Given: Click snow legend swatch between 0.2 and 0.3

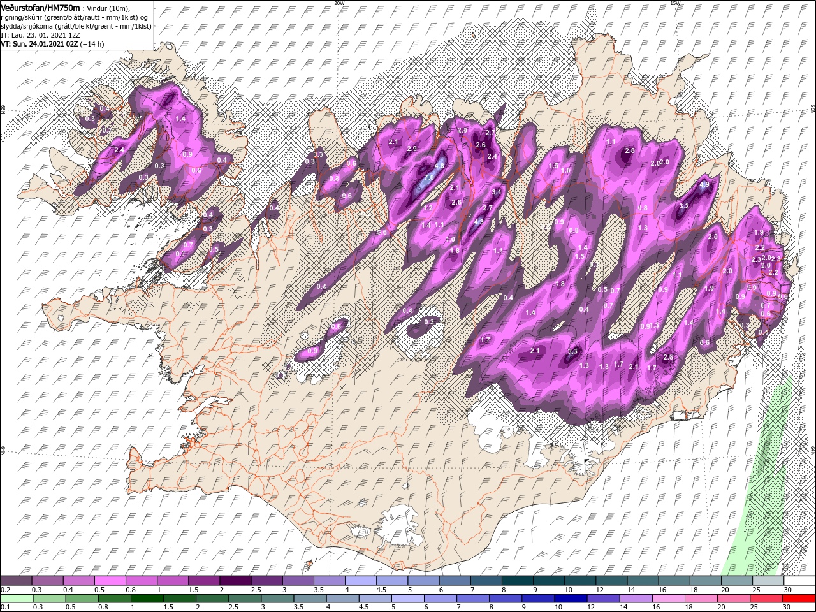Looking at the screenshot, I should click(x=16, y=581).
